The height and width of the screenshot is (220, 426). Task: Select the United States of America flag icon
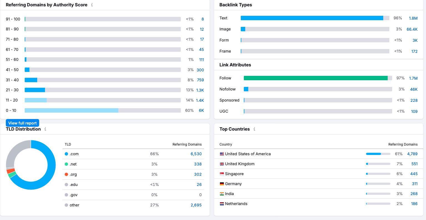(x=221, y=154)
